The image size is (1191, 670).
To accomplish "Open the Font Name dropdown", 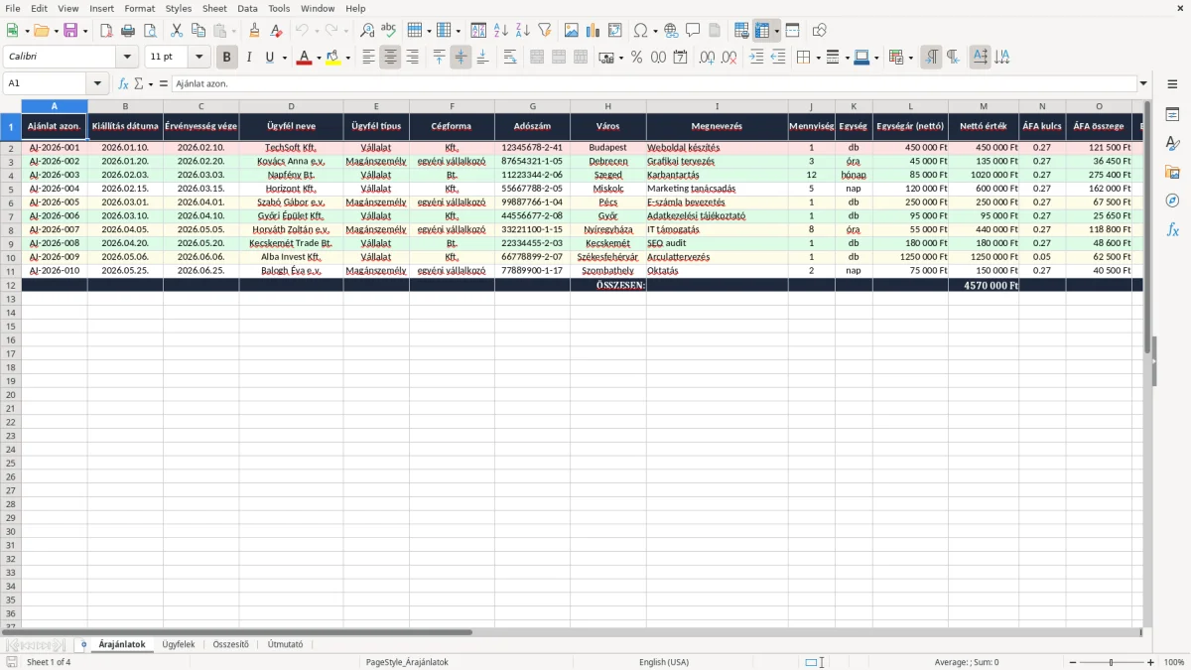I will point(127,58).
